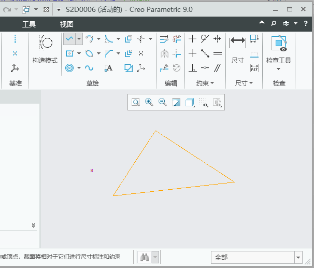The width and height of the screenshot is (314, 268).
Task: Select the Corner trim tool
Action: point(177,53)
